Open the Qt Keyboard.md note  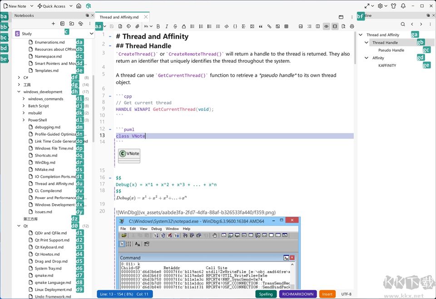tap(49, 247)
